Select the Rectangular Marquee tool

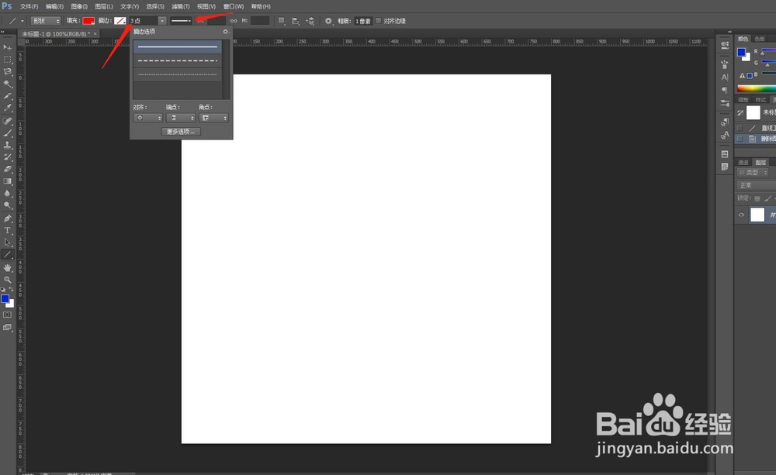pos(8,60)
